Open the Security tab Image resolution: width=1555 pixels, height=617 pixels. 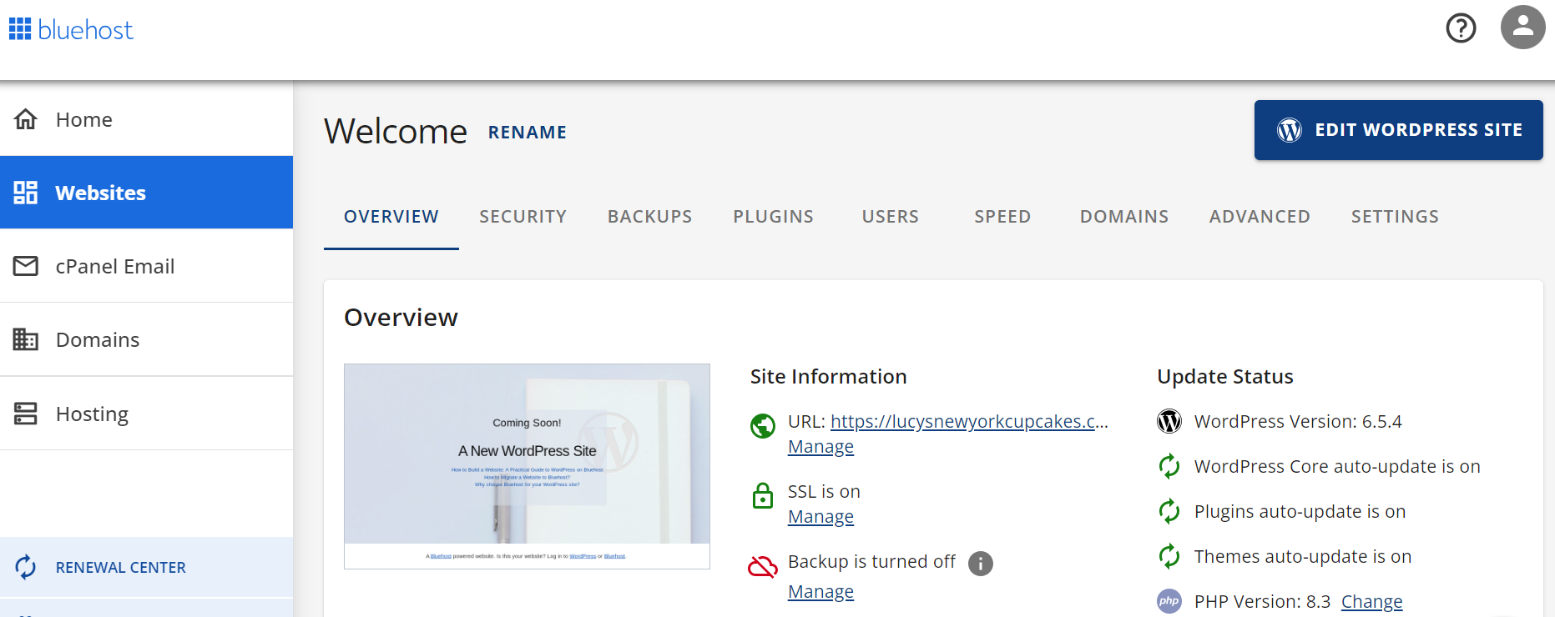tap(523, 217)
